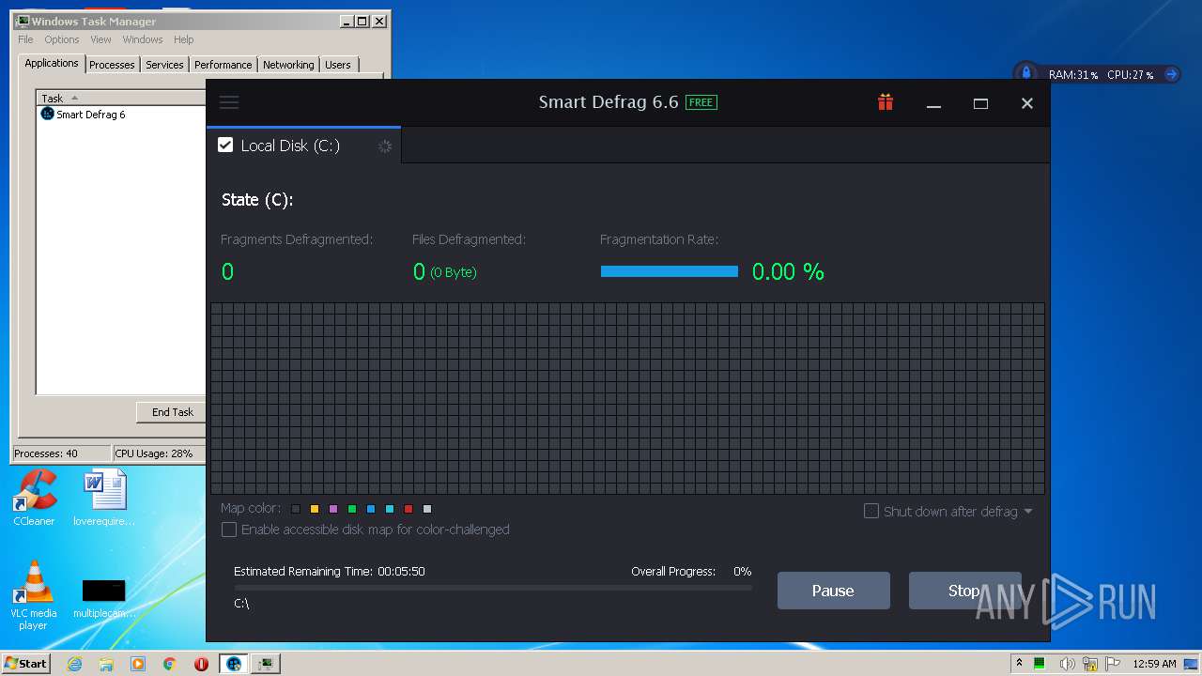Open Task Manager Windows menu

click(x=143, y=39)
